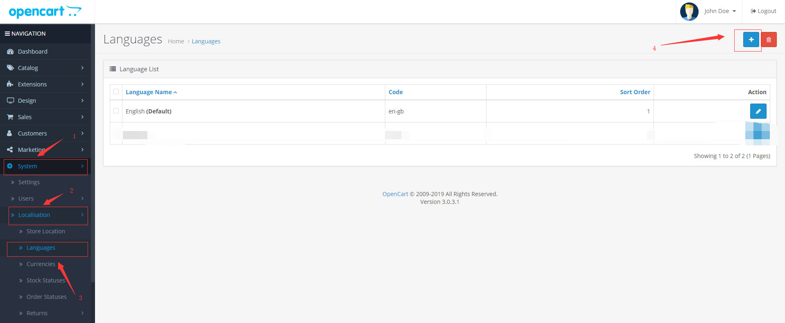The height and width of the screenshot is (323, 785).
Task: Expand the Returns submenu chevron
Action: [x=82, y=313]
